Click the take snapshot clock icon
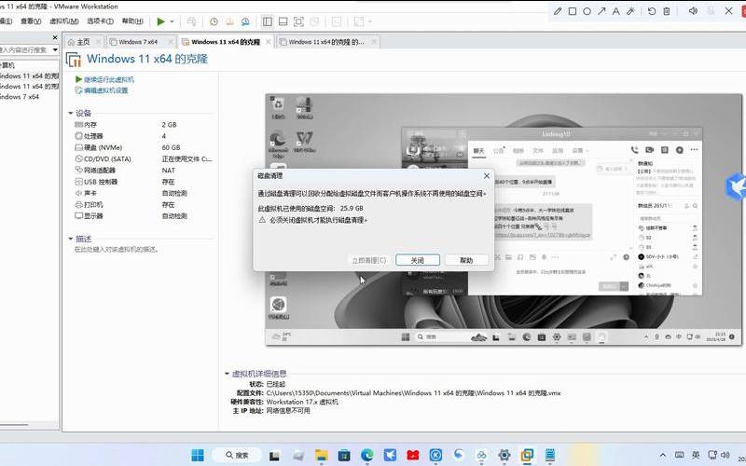The image size is (746, 466). coord(214,21)
